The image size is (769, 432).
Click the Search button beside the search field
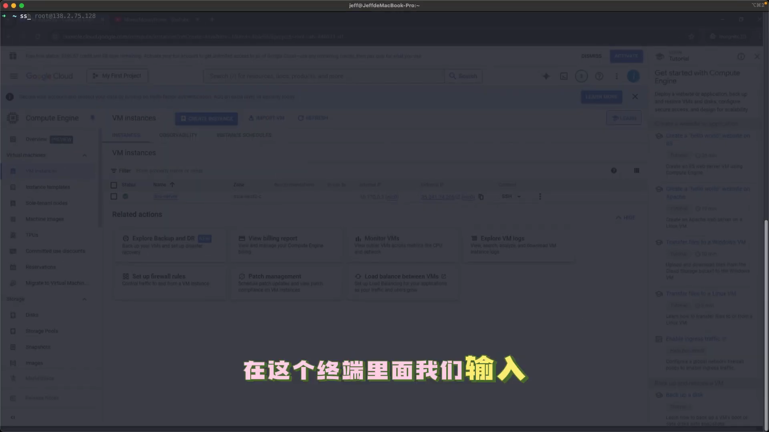coord(463,76)
